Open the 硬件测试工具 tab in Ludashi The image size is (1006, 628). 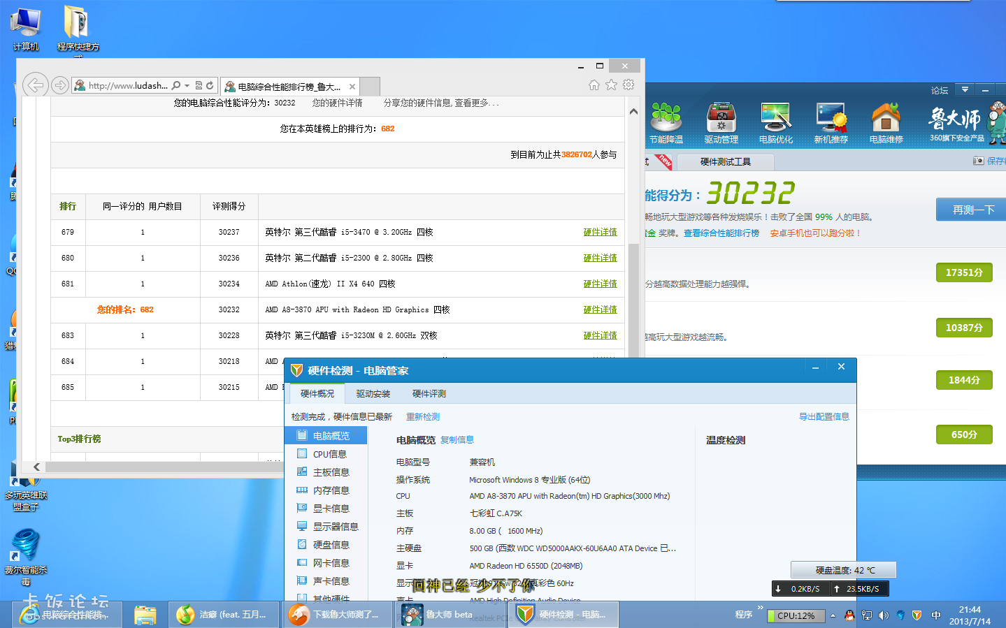point(726,162)
